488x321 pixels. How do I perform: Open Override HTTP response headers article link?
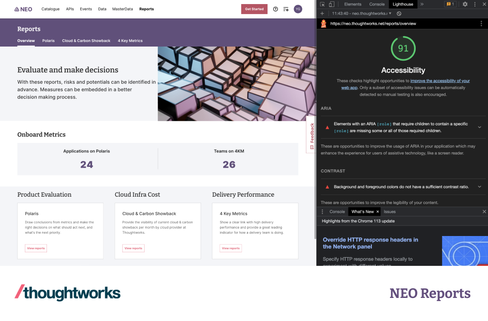(371, 243)
